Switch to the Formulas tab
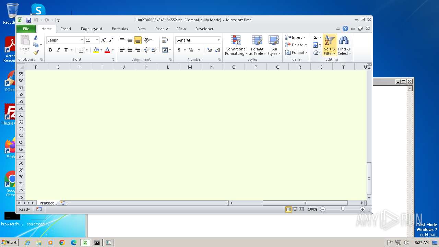 tap(120, 29)
